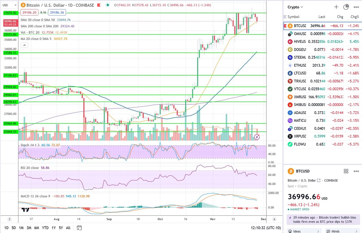The width and height of the screenshot is (362, 233).
Task: Select the OMIUSD watchlist row
Action: [323, 34]
